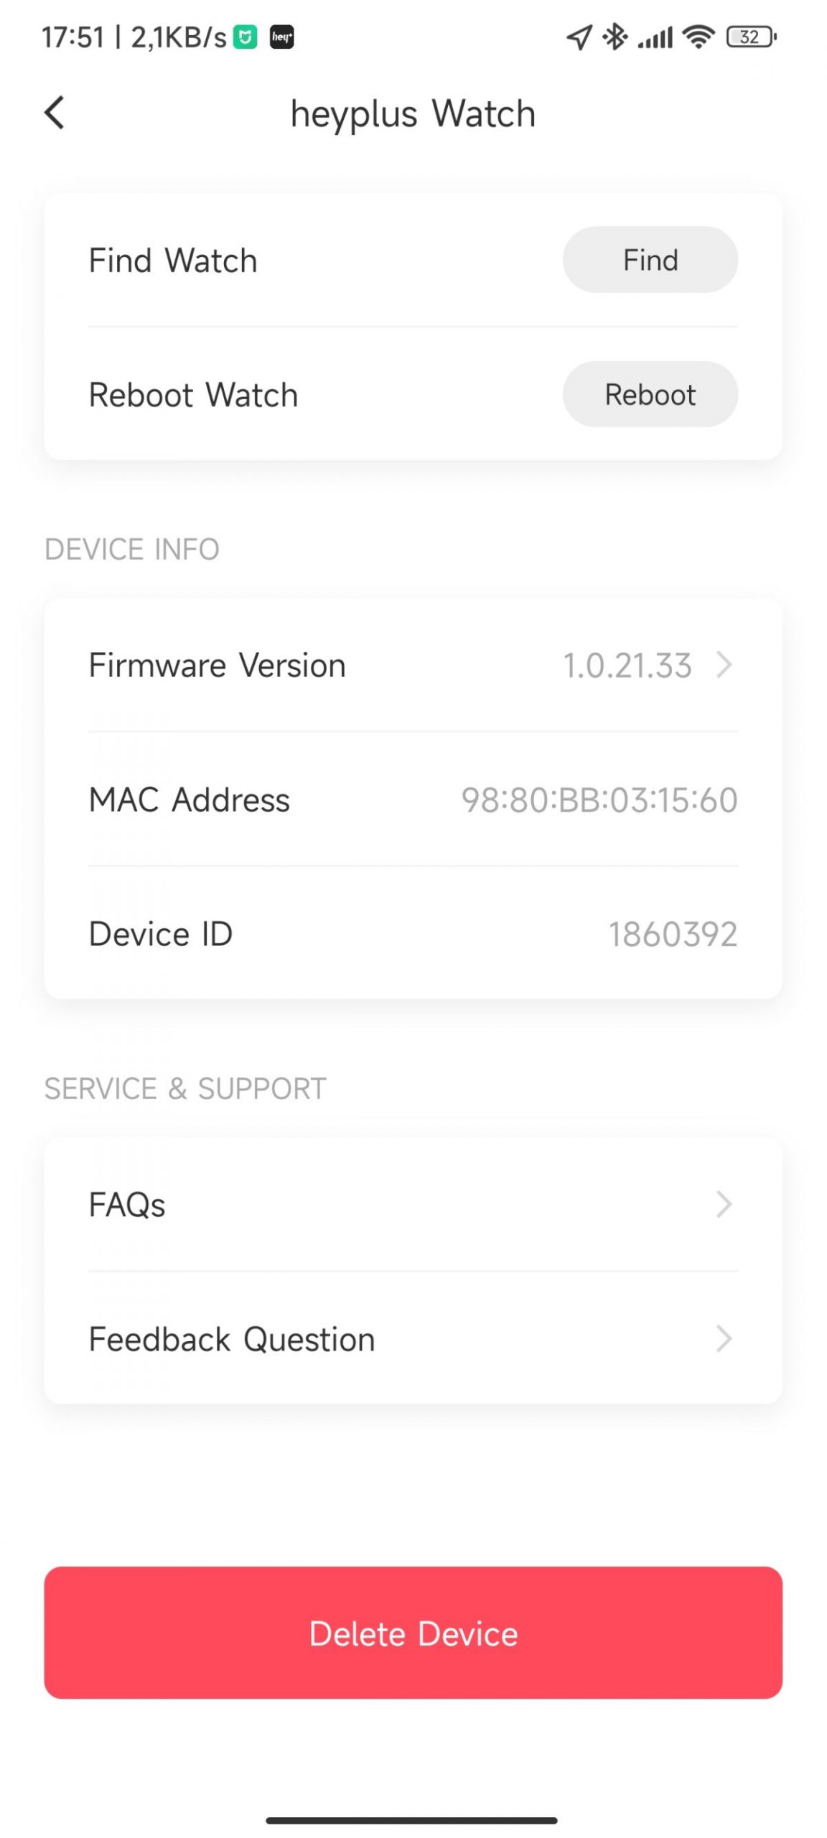Open Firmware Version chevron arrow
827x1838 pixels.
tap(724, 665)
